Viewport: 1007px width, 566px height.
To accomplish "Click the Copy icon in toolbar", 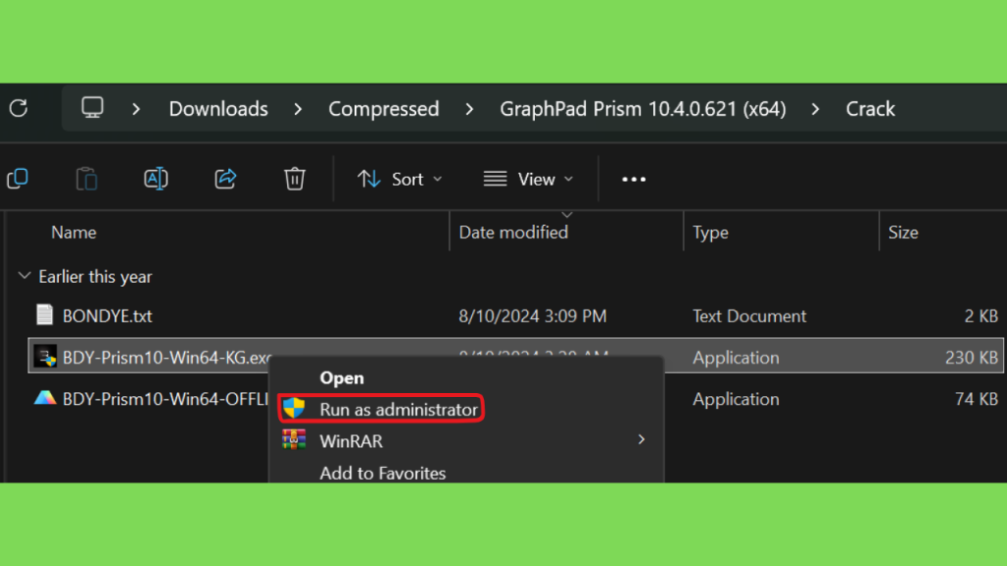I will tap(18, 179).
